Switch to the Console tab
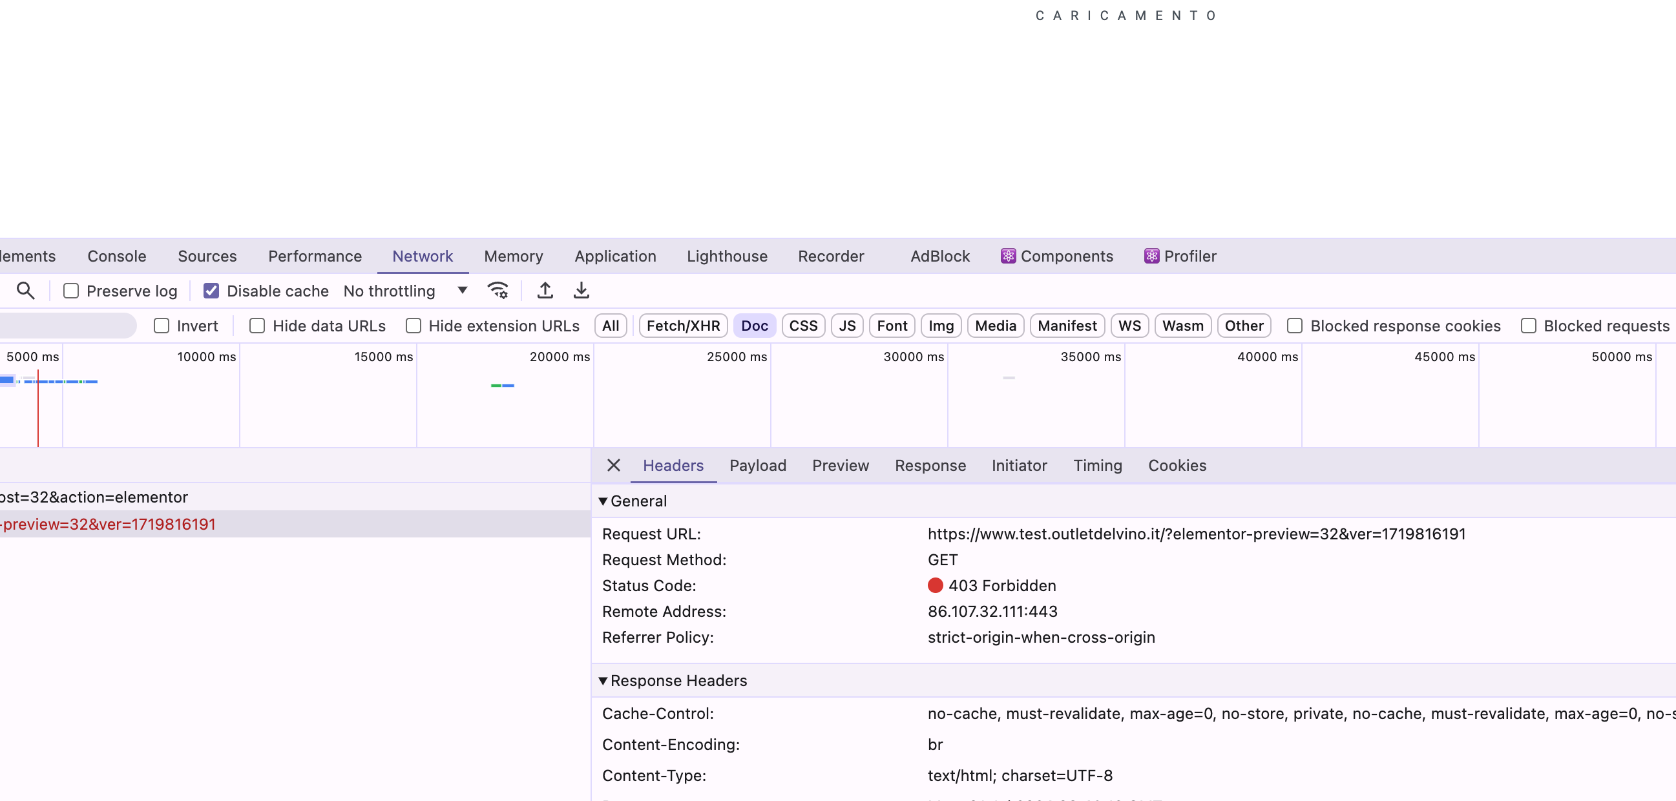This screenshot has width=1676, height=801. [x=116, y=256]
